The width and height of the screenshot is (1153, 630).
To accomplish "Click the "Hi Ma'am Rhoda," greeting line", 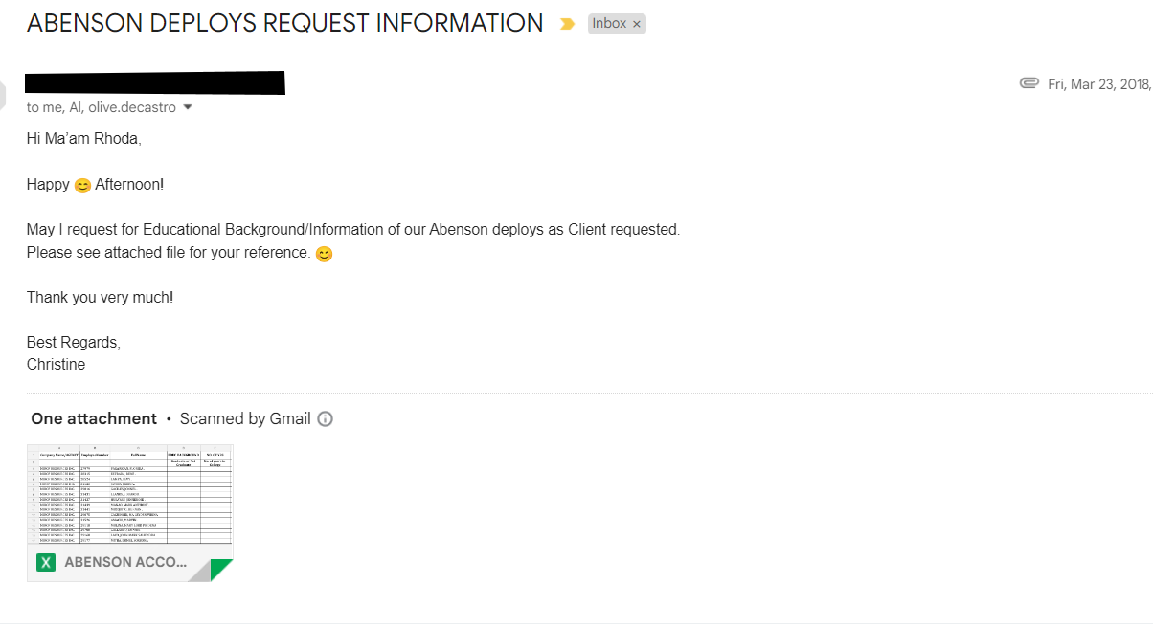I will pyautogui.click(x=83, y=139).
